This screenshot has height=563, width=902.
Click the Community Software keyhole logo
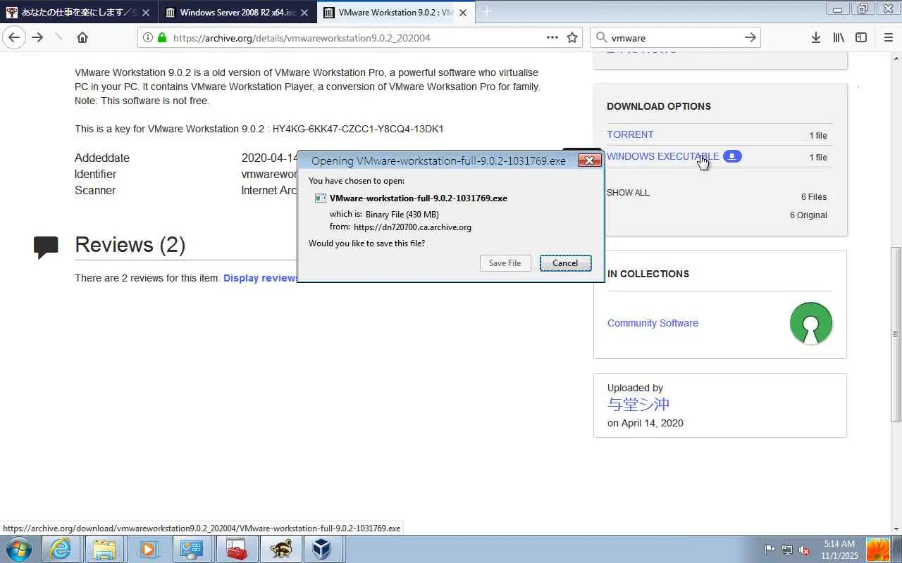click(x=811, y=323)
